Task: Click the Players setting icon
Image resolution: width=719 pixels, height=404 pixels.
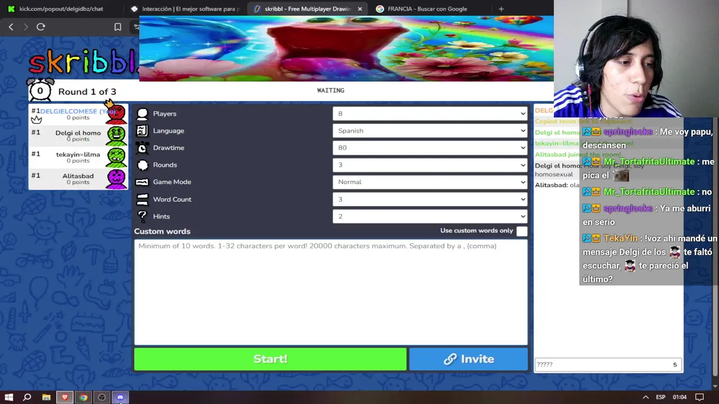Action: coord(142,114)
